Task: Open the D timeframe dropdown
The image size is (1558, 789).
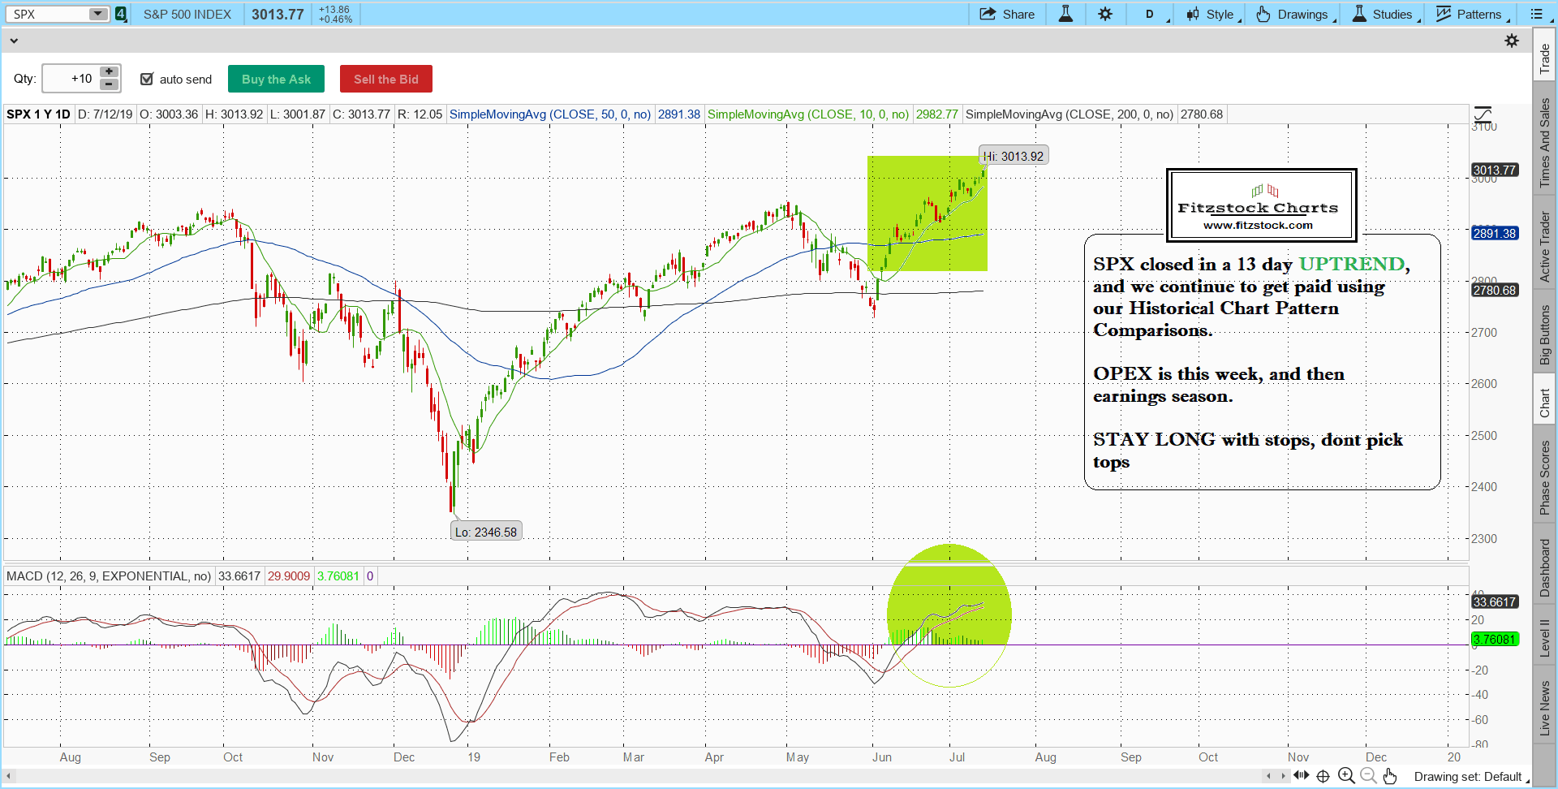Action: (1151, 14)
